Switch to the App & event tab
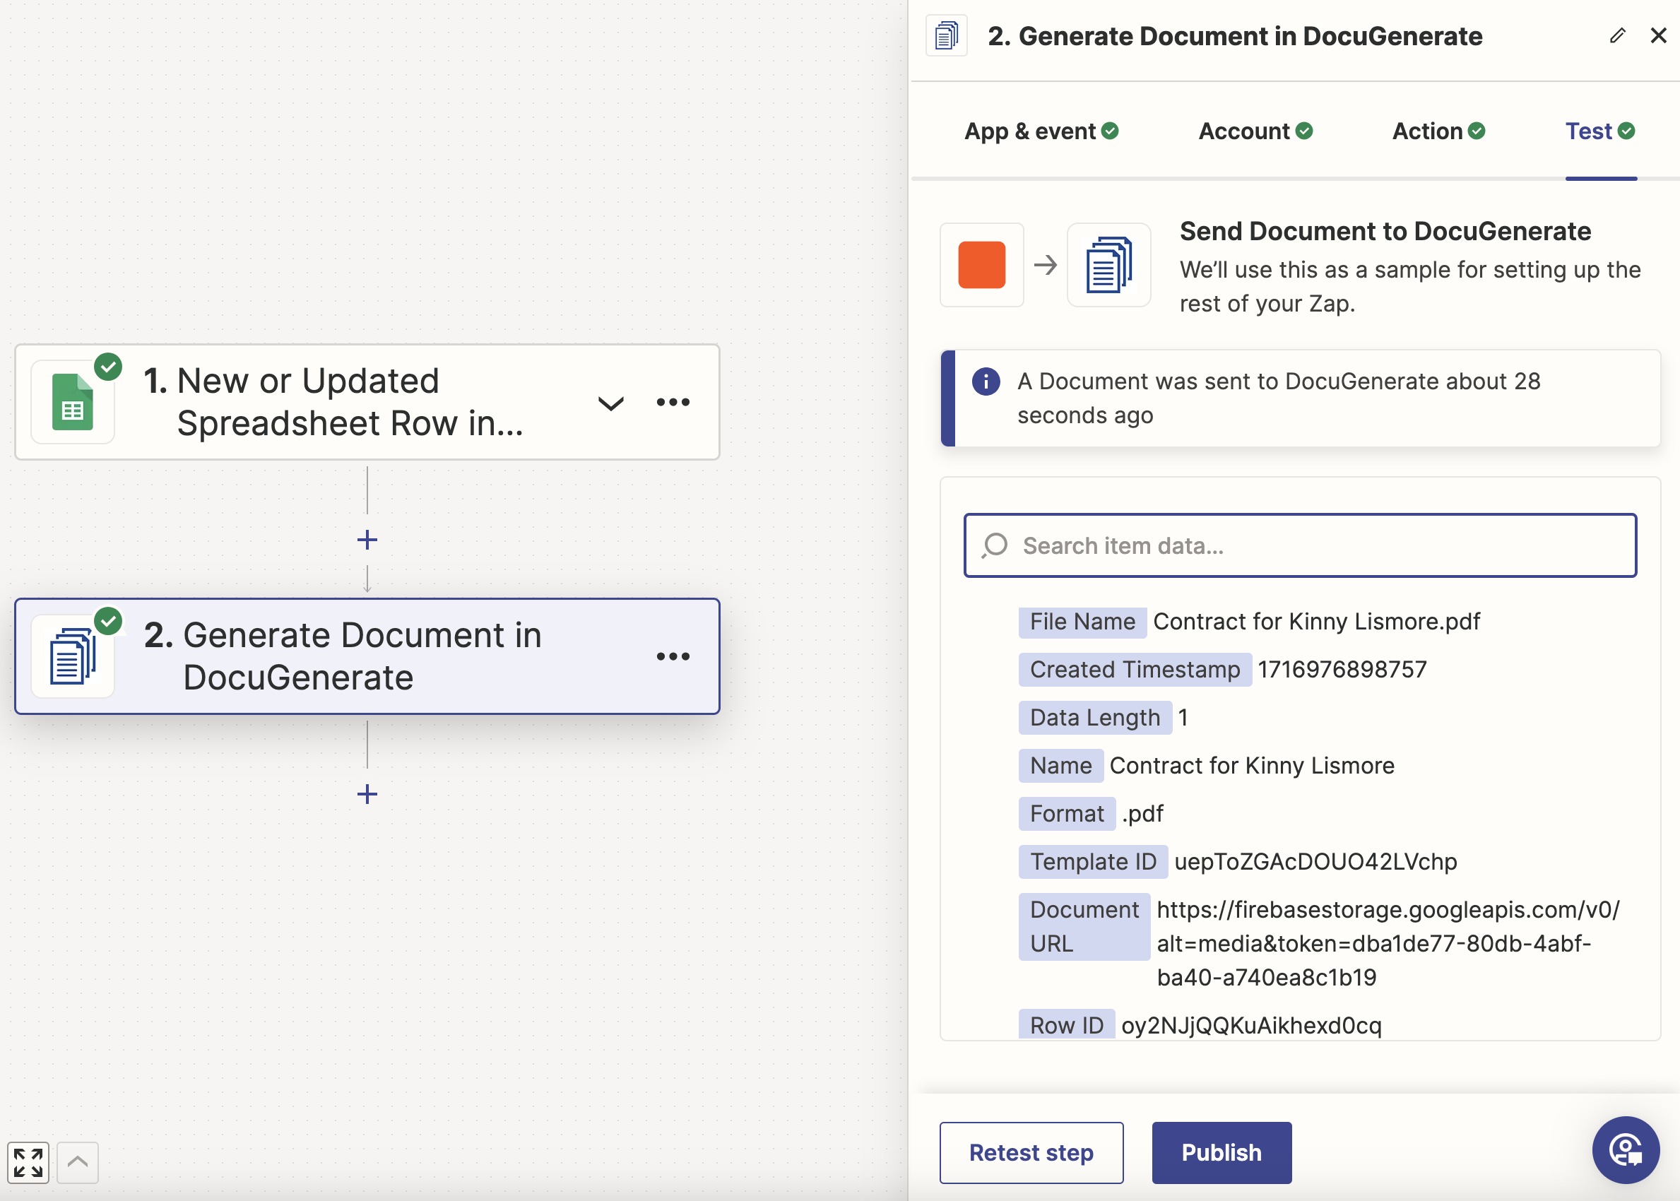Image resolution: width=1680 pixels, height=1201 pixels. 1041,131
